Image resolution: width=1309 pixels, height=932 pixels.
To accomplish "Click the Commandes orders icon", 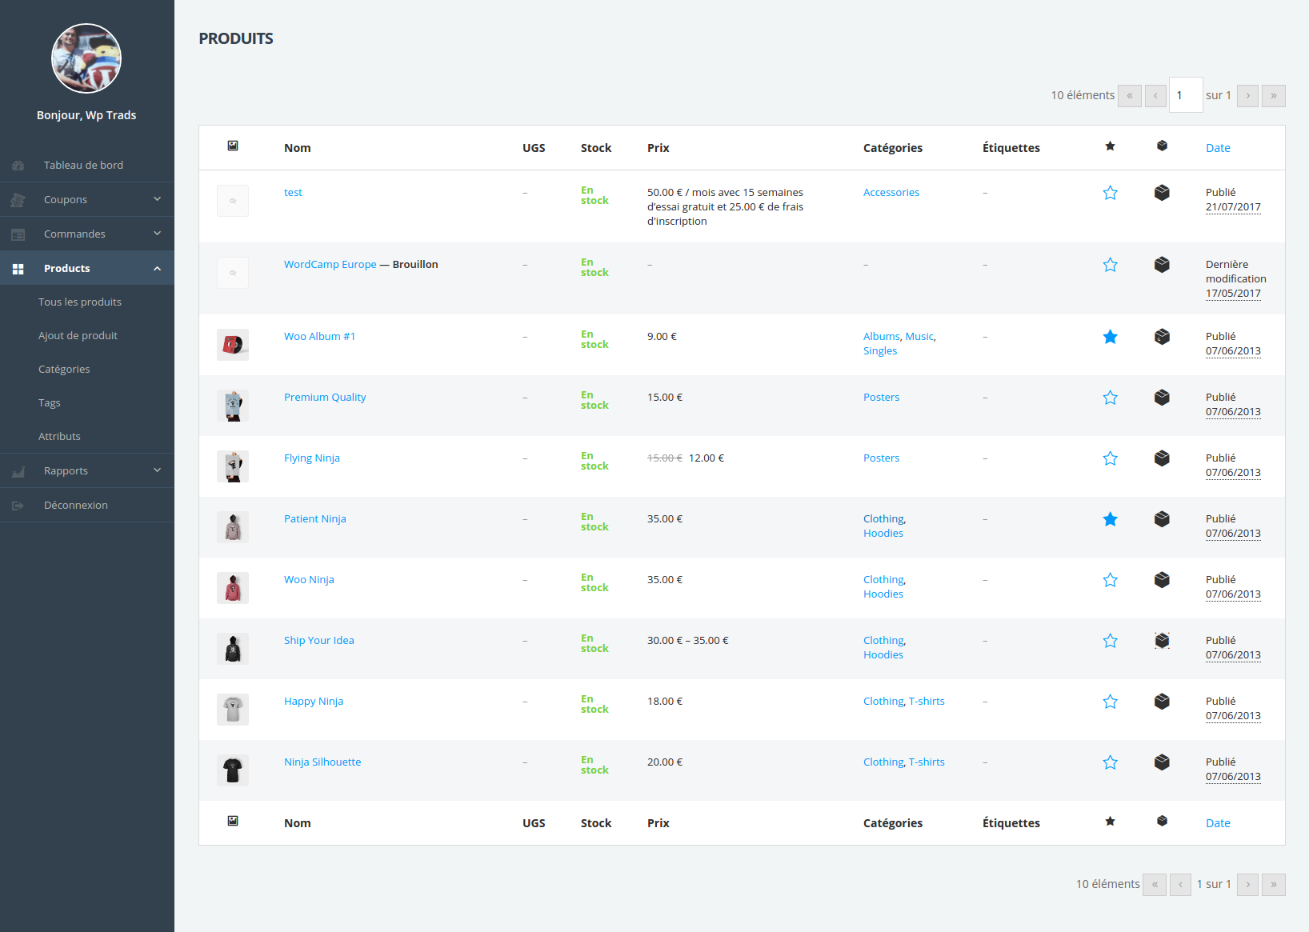I will (x=18, y=234).
